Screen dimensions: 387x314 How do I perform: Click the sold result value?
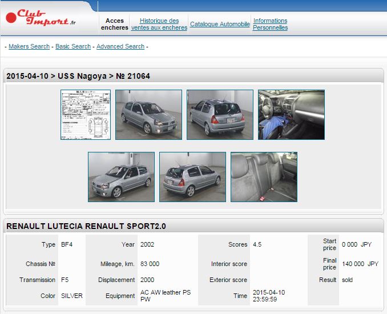point(348,280)
